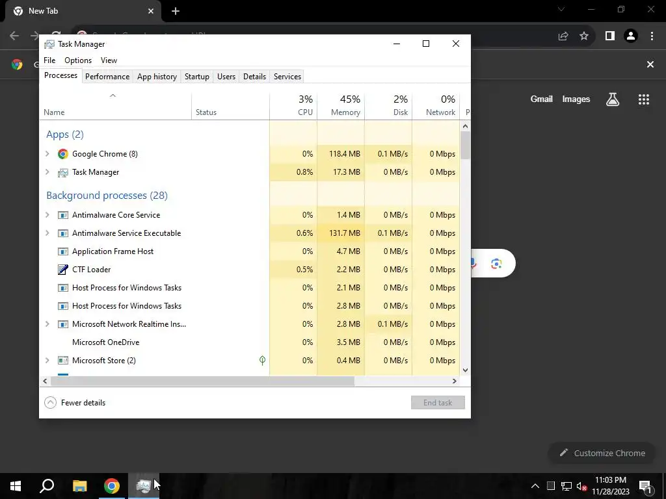
Task: Open Chrome side panel icon
Action: click(x=610, y=36)
